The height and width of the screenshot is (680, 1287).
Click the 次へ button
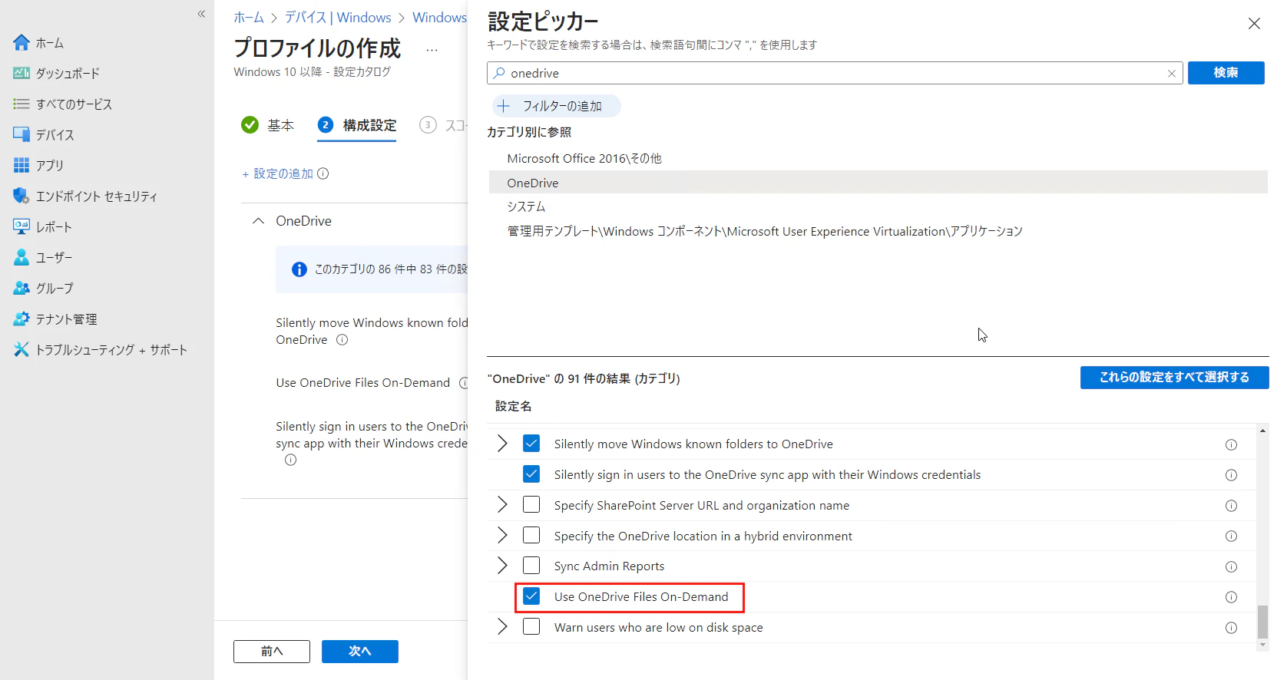point(360,652)
